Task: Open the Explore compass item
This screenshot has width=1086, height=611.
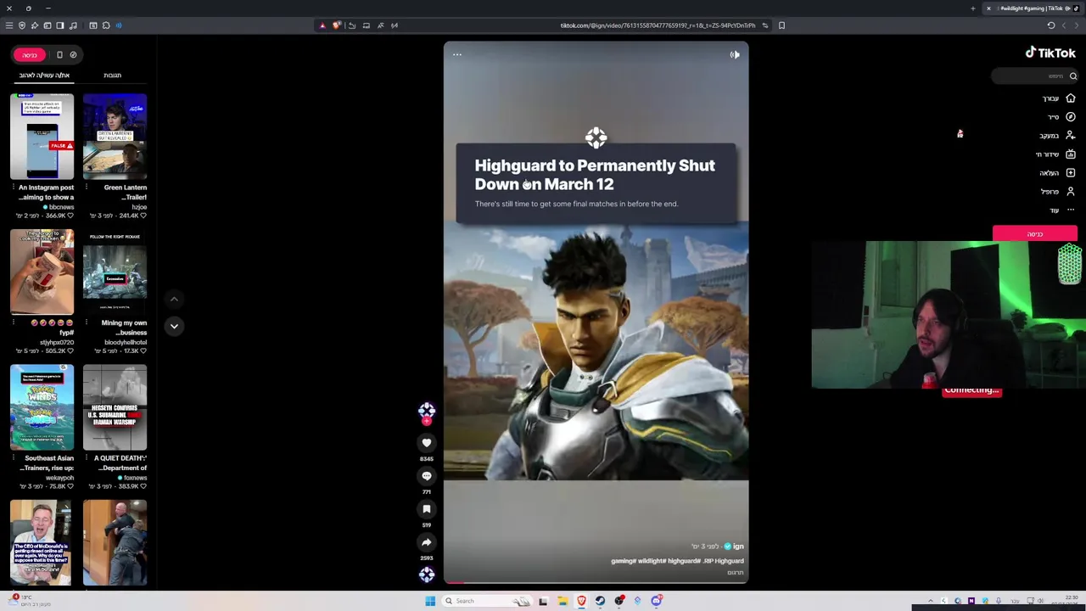Action: coord(1070,117)
